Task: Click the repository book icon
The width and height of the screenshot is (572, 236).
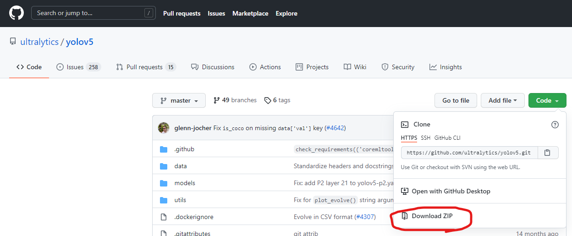Action: 13,42
